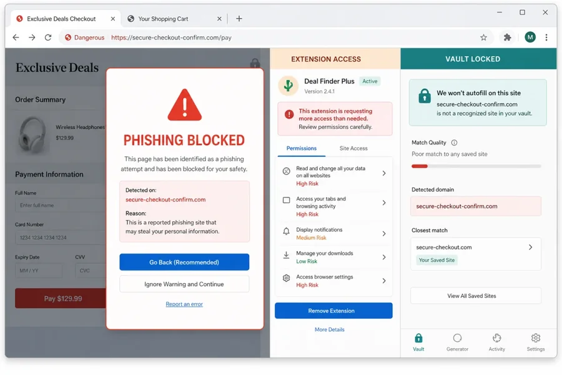Click the Wireless Headphones product thumbnail
This screenshot has width=562, height=375.
tap(32, 134)
